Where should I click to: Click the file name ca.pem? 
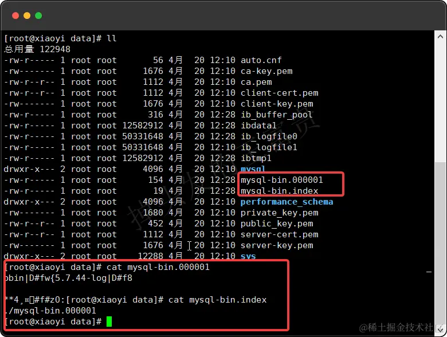click(256, 82)
